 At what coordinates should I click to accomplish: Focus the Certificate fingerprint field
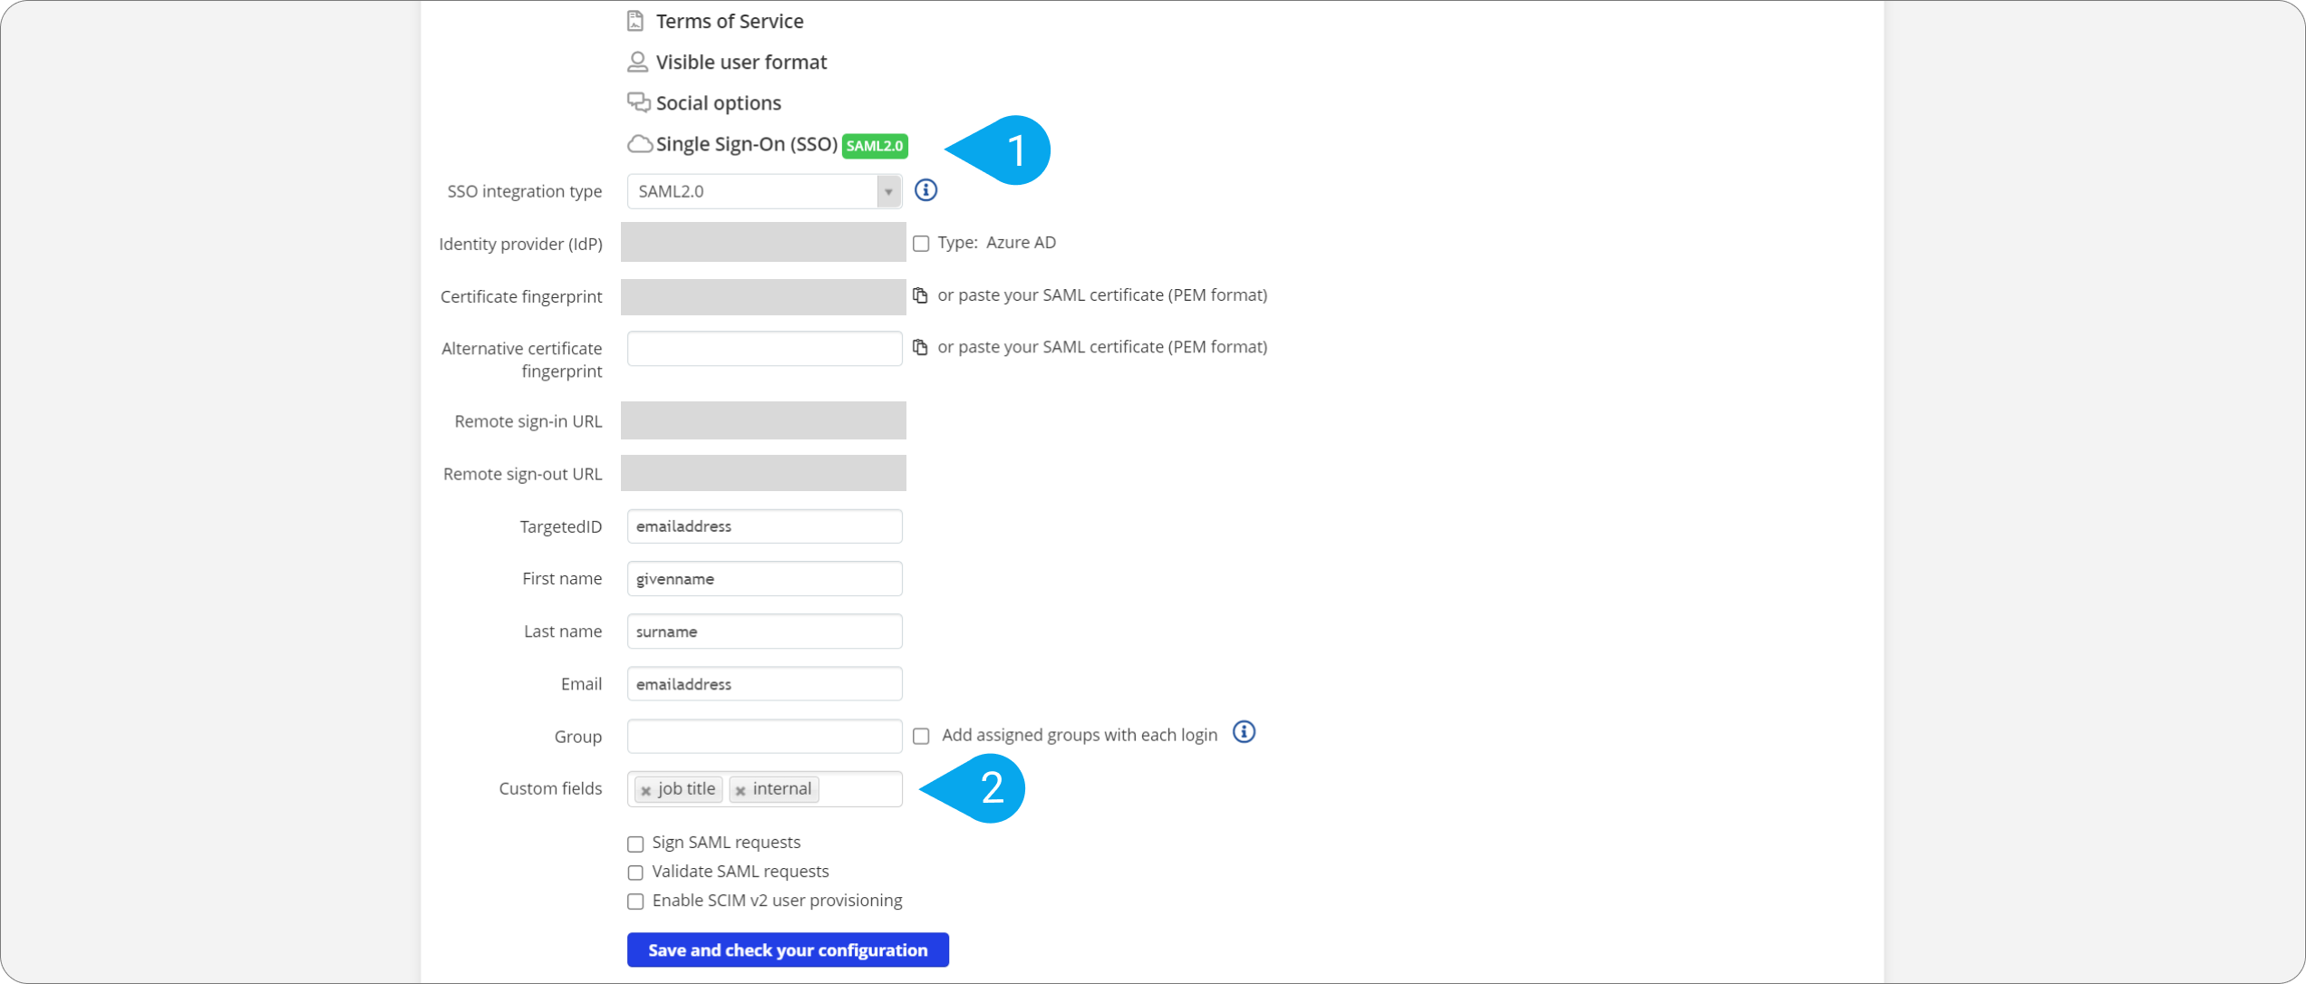click(x=763, y=296)
